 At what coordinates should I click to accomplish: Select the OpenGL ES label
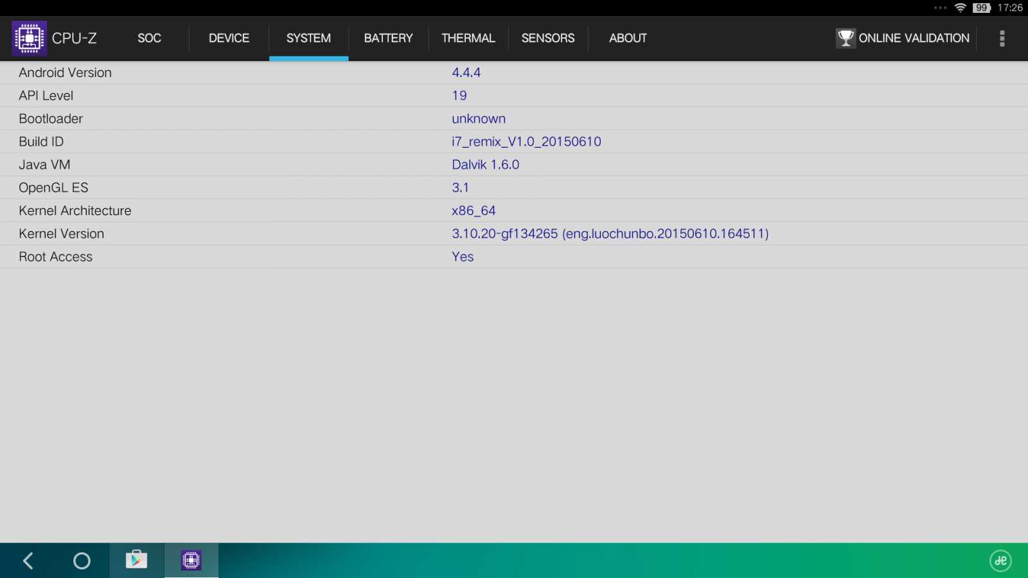(53, 188)
